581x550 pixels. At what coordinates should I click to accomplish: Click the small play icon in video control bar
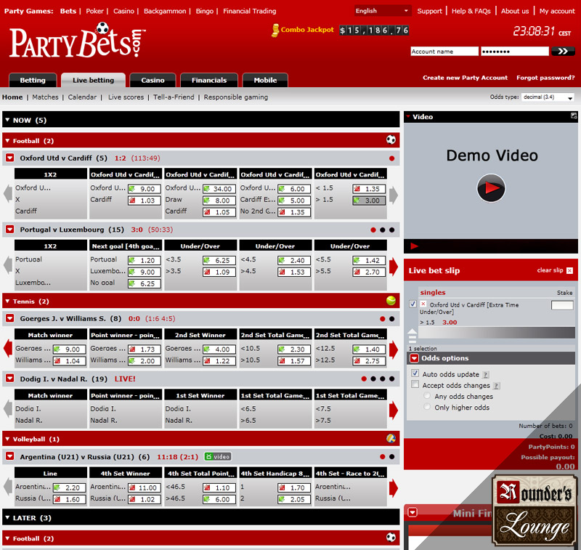coord(414,246)
